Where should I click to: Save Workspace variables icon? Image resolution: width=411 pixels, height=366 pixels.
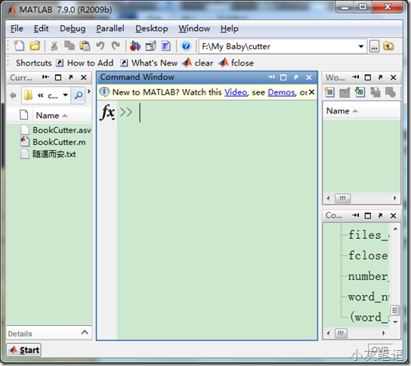click(375, 92)
